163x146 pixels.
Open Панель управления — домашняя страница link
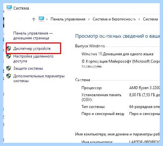point(33,35)
